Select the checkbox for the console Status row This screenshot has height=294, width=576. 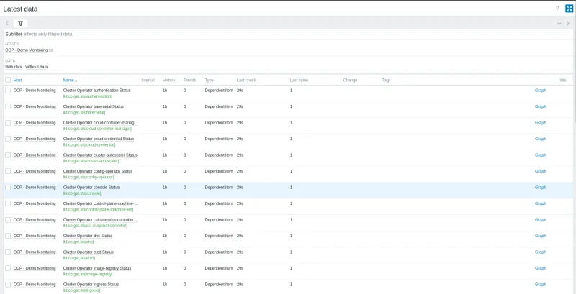click(x=8, y=187)
